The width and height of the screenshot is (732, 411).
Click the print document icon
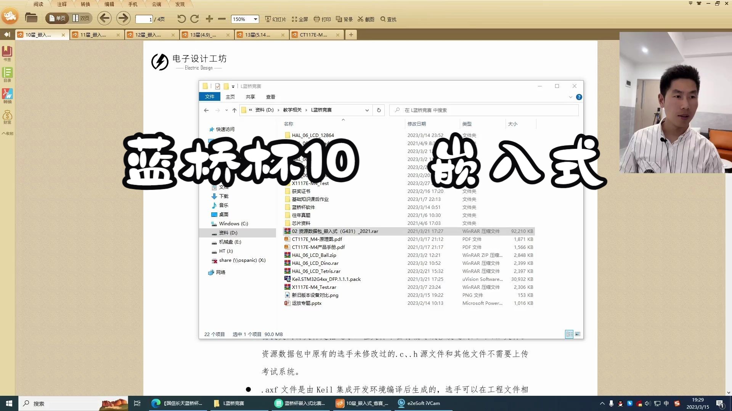[x=324, y=19]
